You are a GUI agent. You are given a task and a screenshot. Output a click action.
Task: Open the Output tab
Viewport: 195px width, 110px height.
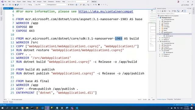click(11, 102)
